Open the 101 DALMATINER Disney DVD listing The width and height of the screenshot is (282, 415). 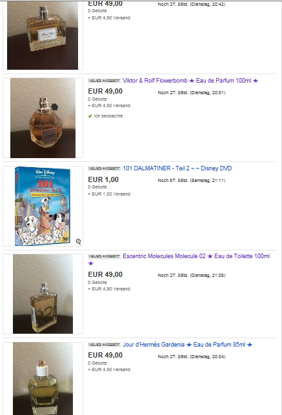coord(177,168)
